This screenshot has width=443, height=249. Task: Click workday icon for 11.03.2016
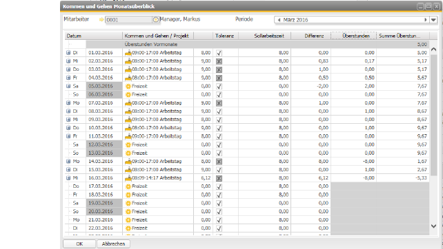(128, 136)
